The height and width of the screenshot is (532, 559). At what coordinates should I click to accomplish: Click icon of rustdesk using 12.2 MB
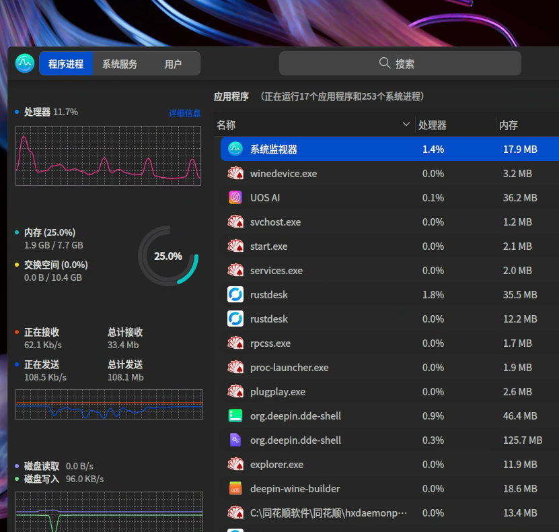point(235,319)
